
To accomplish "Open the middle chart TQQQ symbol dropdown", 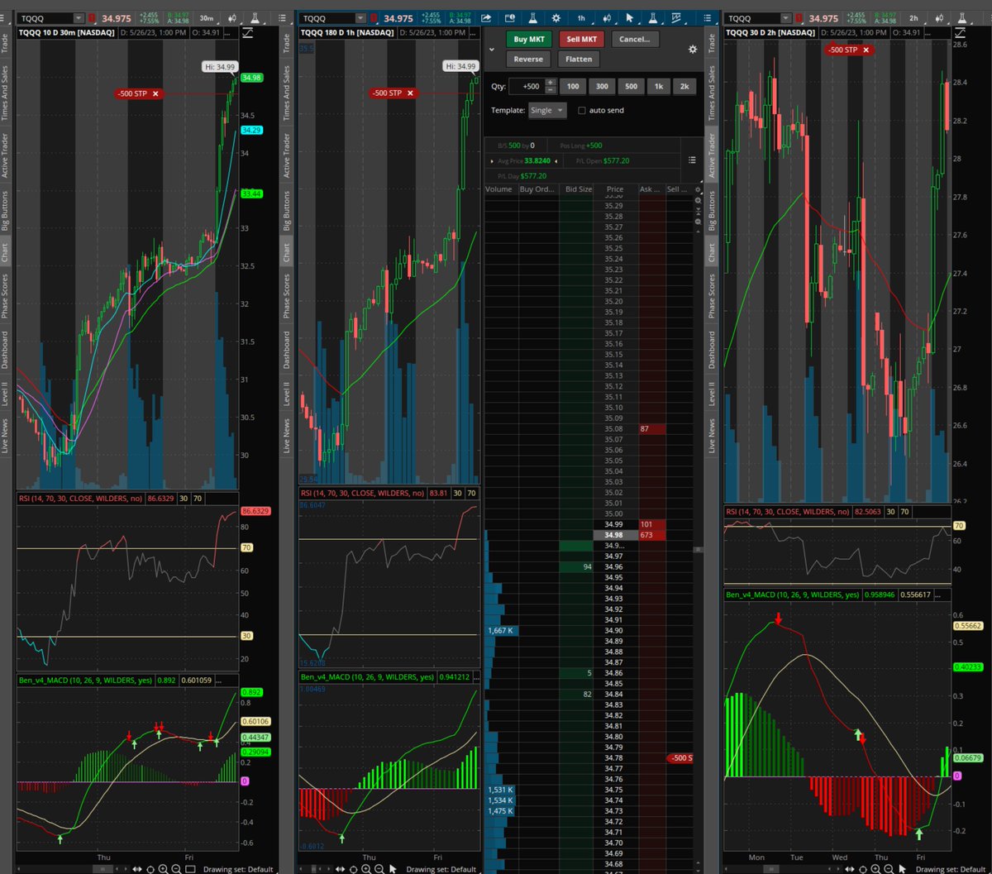I will coord(360,18).
